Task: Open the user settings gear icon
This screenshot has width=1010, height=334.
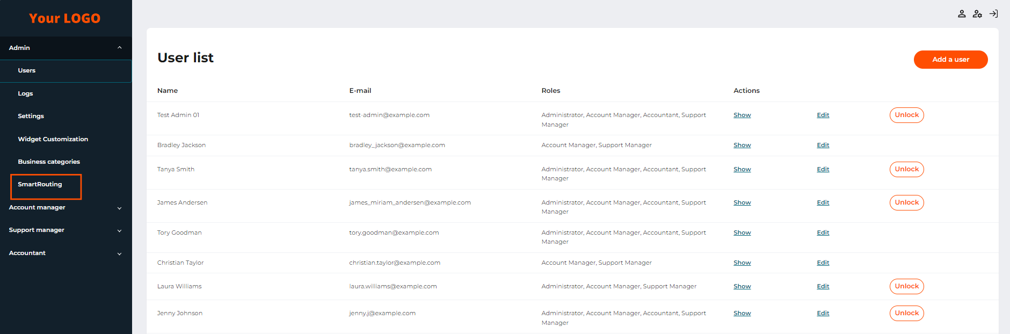Action: click(977, 14)
